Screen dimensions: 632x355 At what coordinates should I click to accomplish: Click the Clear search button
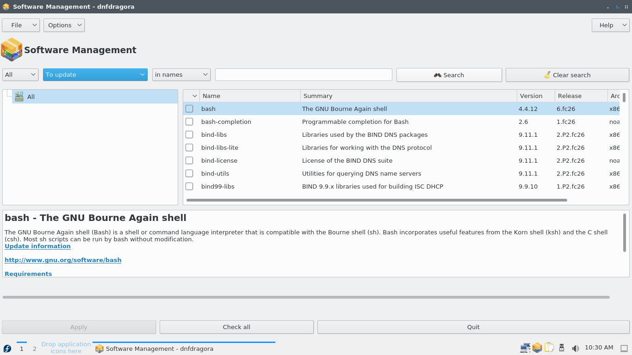[567, 75]
